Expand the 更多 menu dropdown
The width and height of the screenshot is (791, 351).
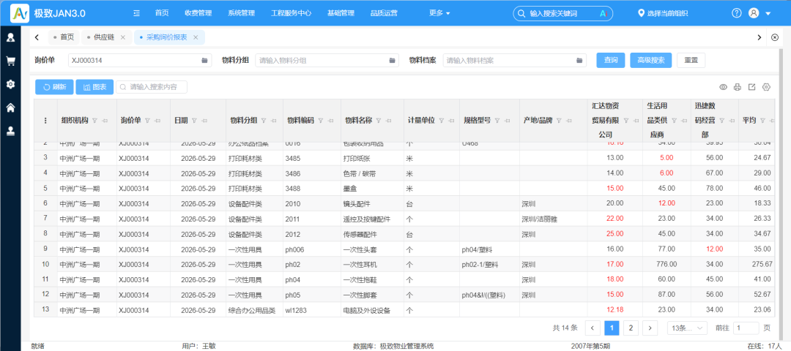point(439,13)
